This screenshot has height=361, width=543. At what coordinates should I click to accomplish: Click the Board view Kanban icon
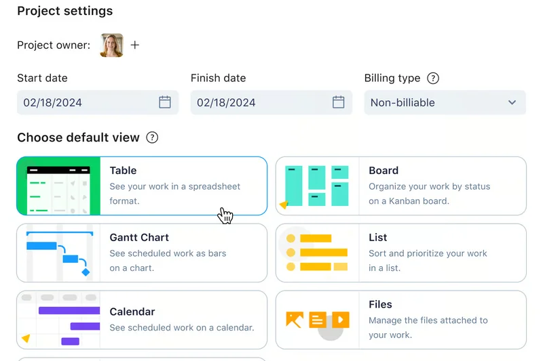tap(318, 186)
